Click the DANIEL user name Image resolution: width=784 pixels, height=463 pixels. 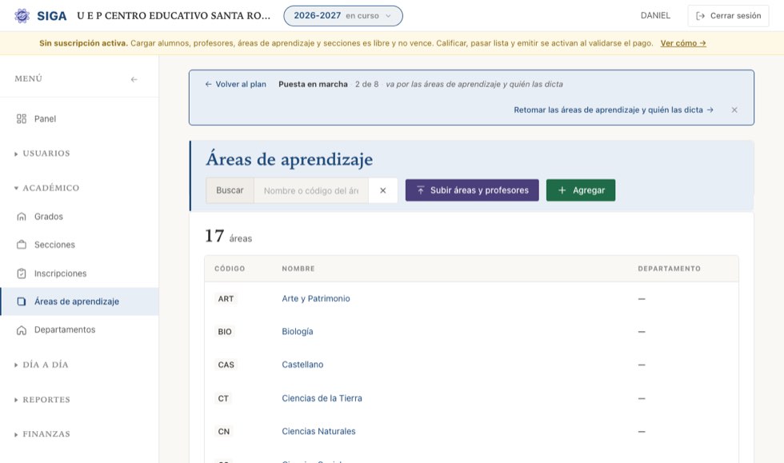[x=655, y=15]
